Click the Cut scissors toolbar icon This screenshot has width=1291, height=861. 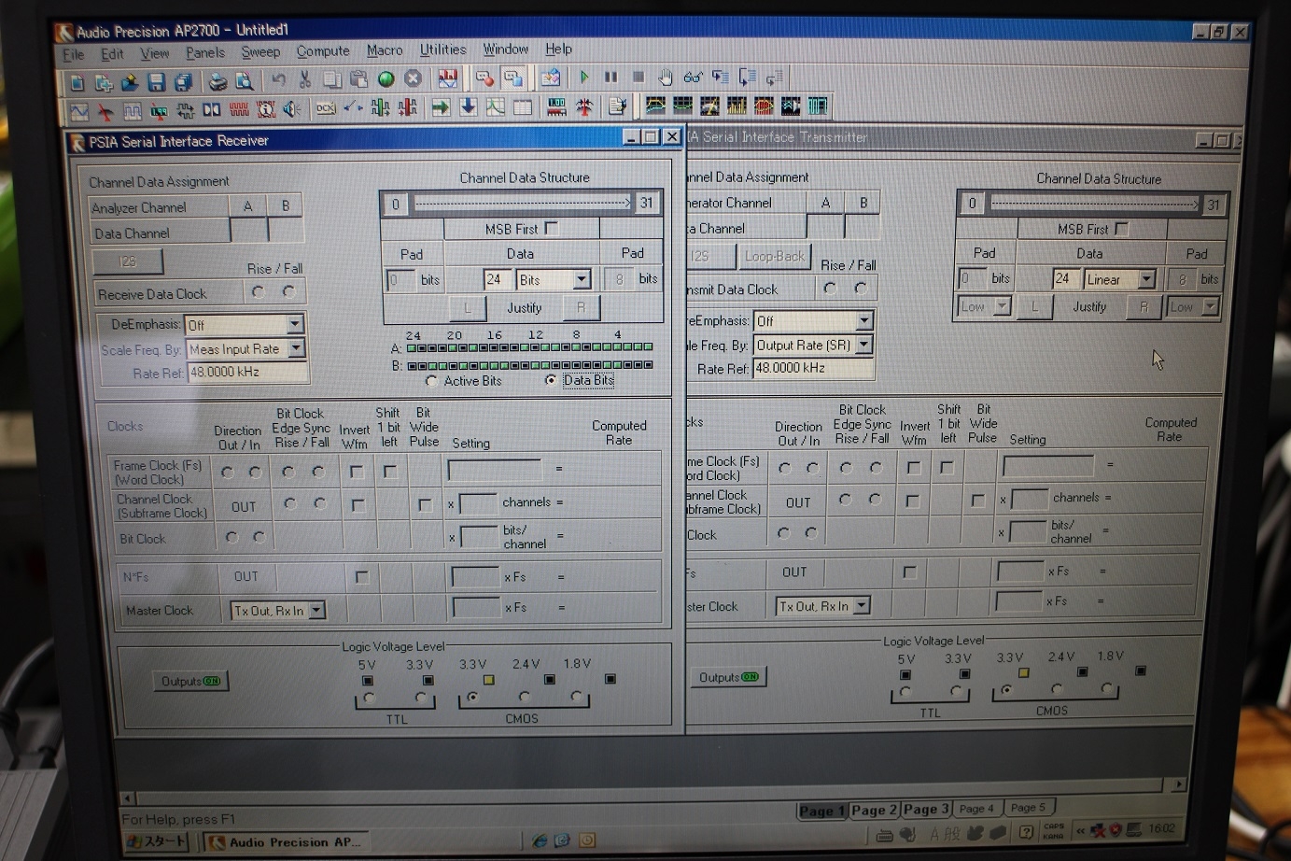point(304,80)
